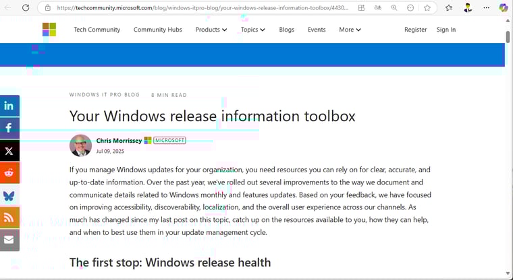Open Windows IT Pro Blog link
Screen dimensions: 513x280
105,95
